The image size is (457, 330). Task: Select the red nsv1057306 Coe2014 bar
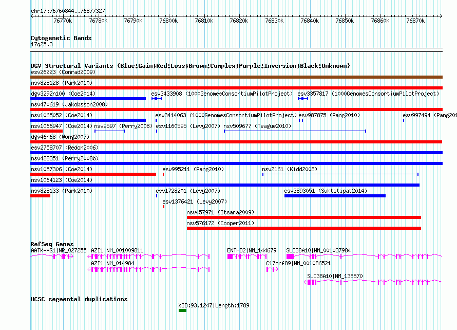click(x=93, y=174)
